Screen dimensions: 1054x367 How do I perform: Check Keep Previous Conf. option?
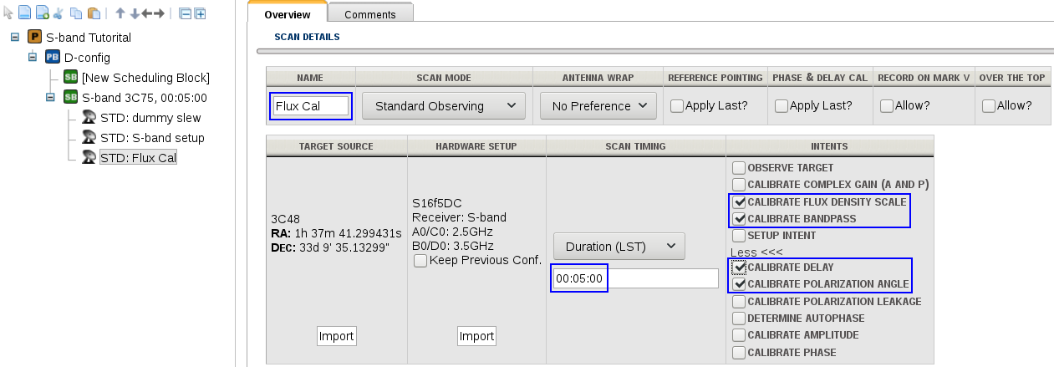(x=420, y=261)
